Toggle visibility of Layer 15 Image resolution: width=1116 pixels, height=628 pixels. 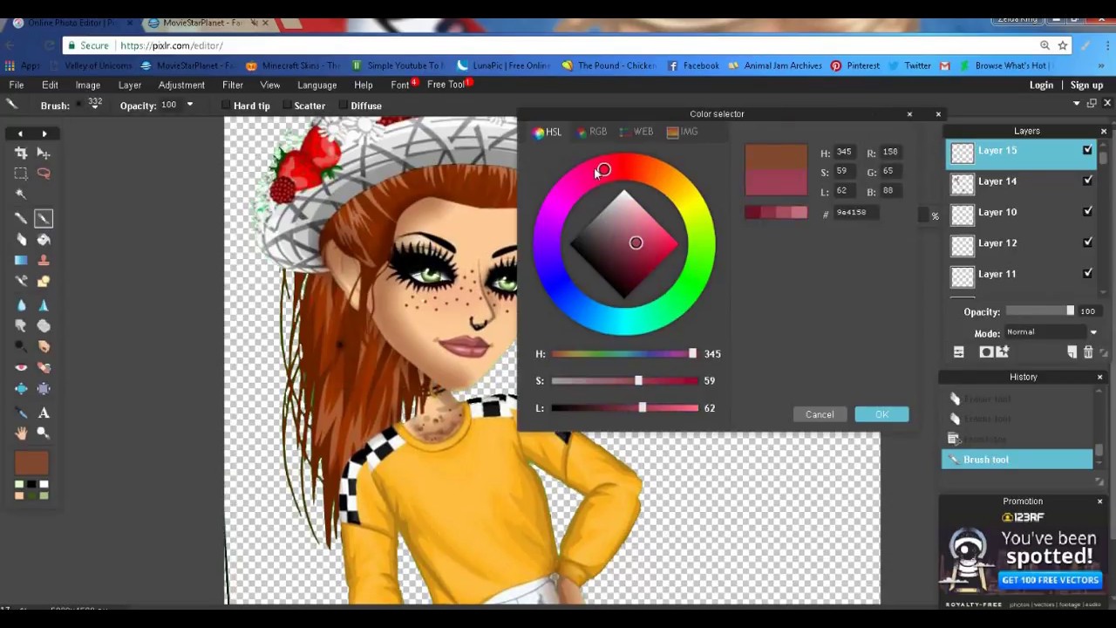tap(1087, 150)
